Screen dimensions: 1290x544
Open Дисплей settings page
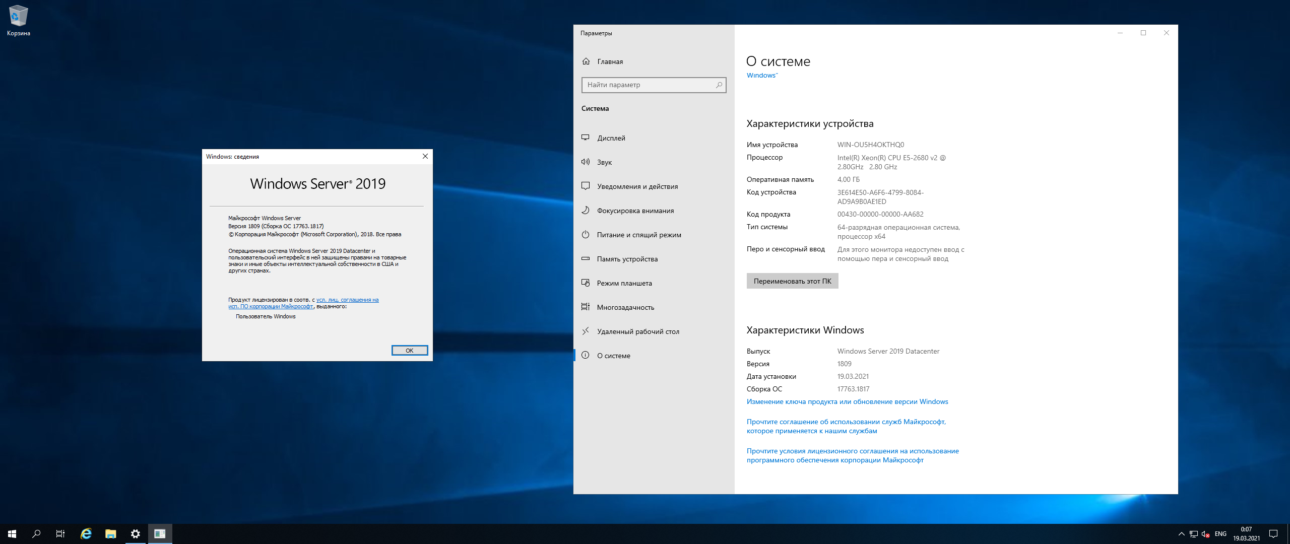click(654, 138)
